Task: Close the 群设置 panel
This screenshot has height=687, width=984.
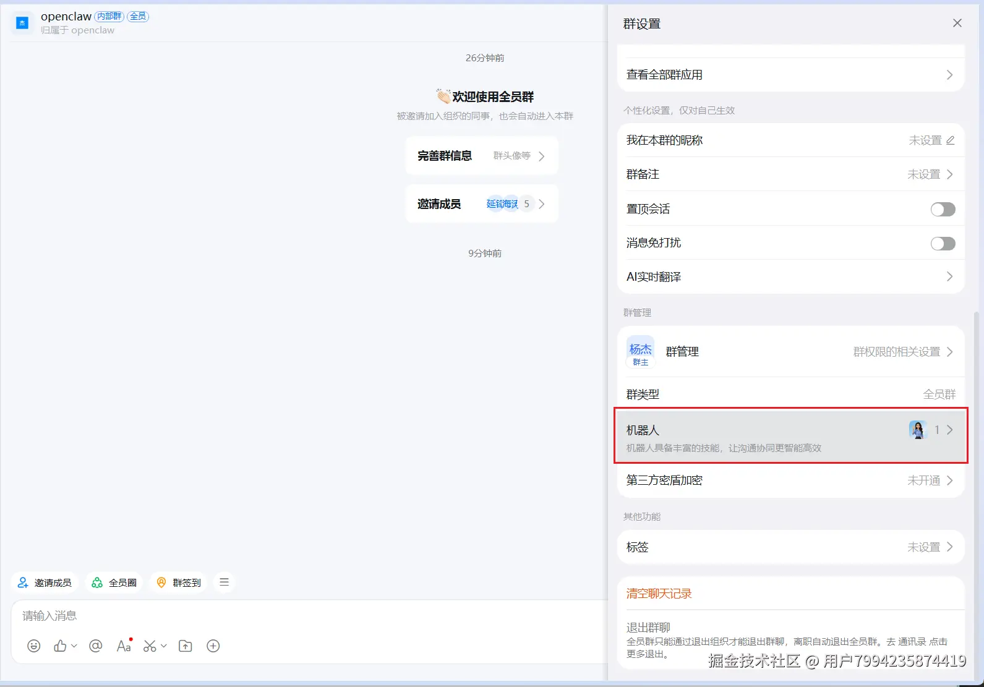Action: (x=957, y=23)
